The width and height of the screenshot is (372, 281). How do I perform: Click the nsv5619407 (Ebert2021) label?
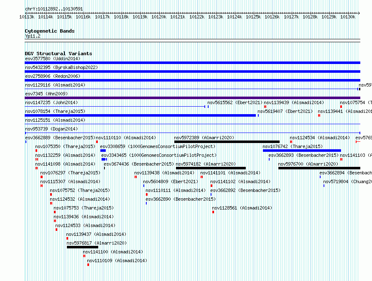285,111
